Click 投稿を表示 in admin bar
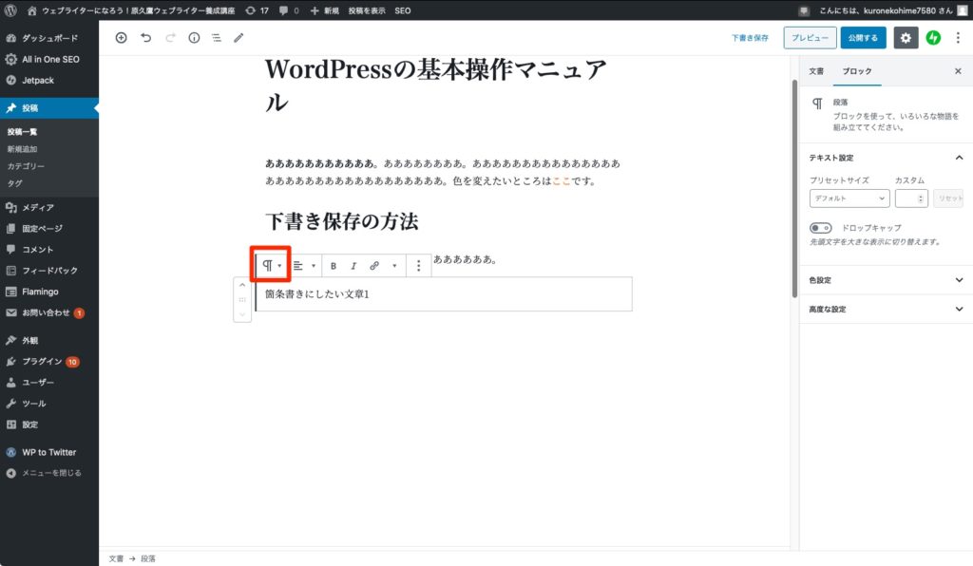The width and height of the screenshot is (973, 566). pyautogui.click(x=367, y=10)
